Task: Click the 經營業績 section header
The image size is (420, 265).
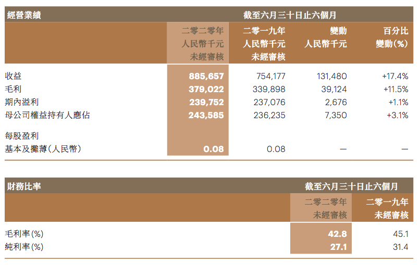Action: [24, 15]
